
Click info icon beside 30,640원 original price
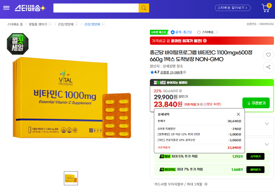coord(181,91)
